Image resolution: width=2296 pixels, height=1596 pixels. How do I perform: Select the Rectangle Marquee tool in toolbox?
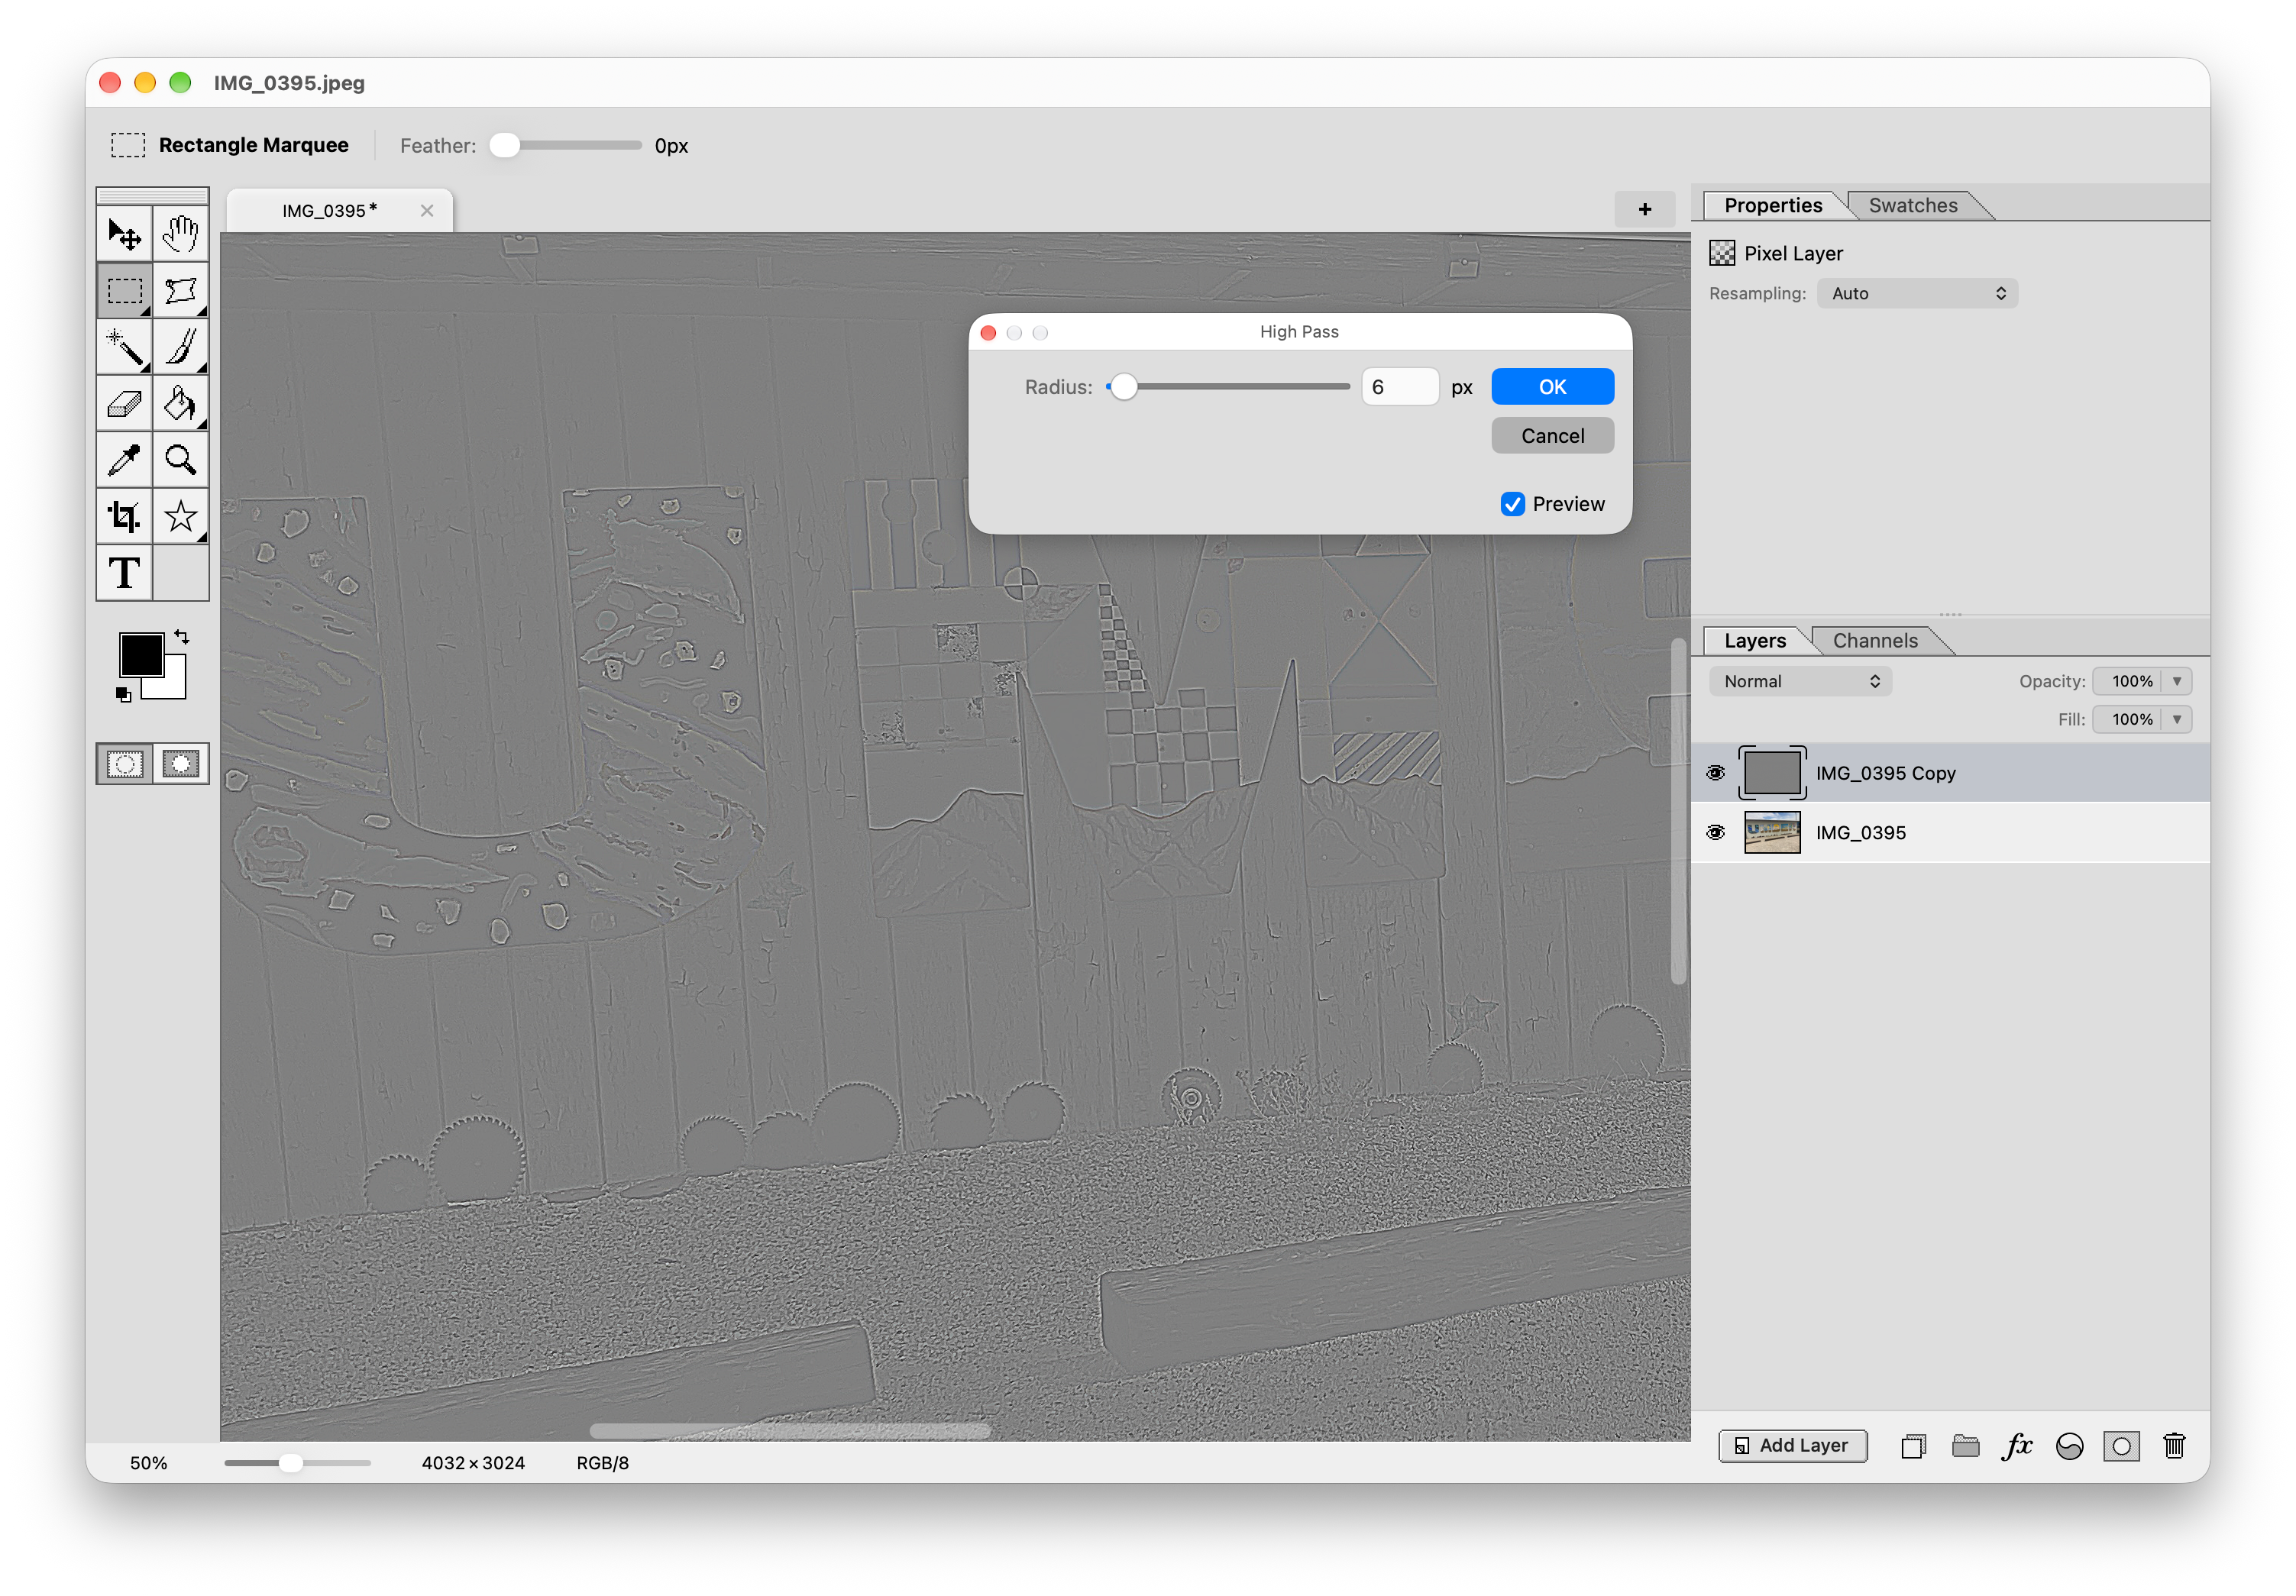tap(124, 291)
